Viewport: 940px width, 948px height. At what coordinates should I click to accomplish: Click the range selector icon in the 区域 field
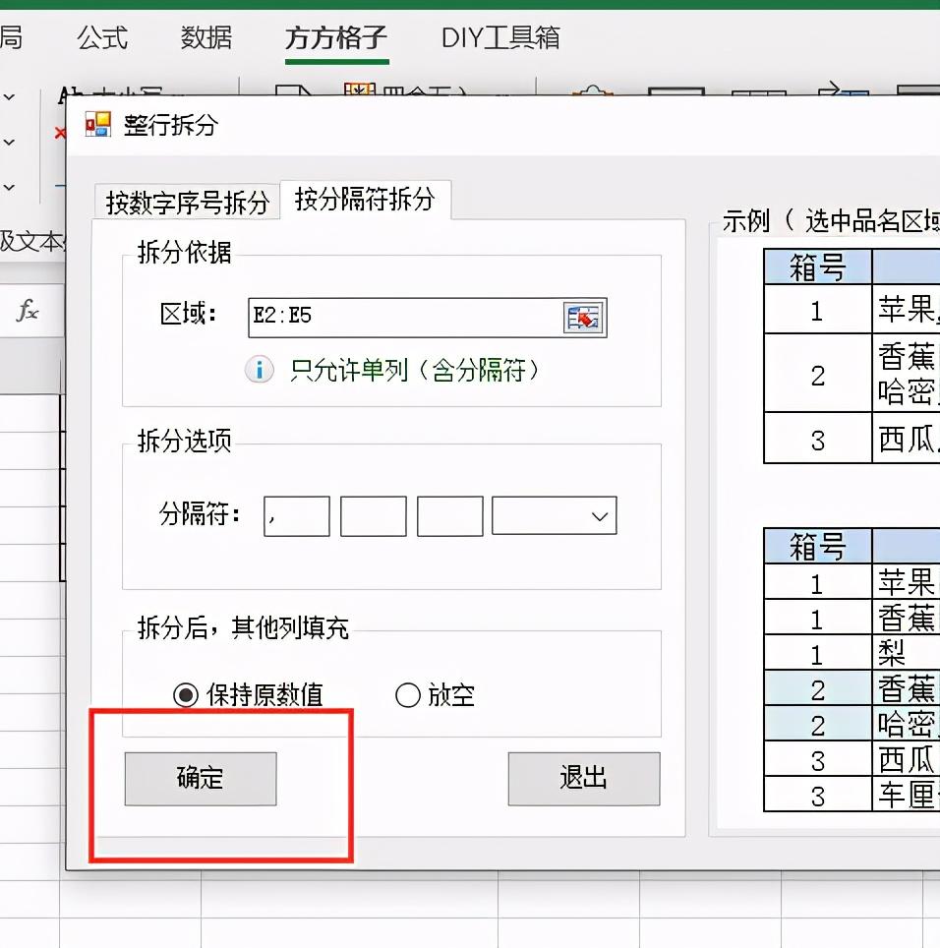click(583, 318)
